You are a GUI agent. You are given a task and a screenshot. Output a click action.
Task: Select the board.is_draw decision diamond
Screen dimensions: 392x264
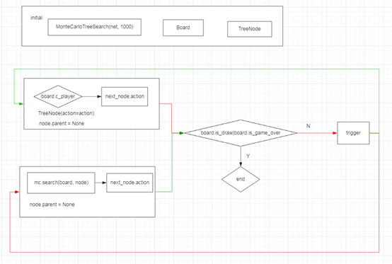tap(241, 133)
